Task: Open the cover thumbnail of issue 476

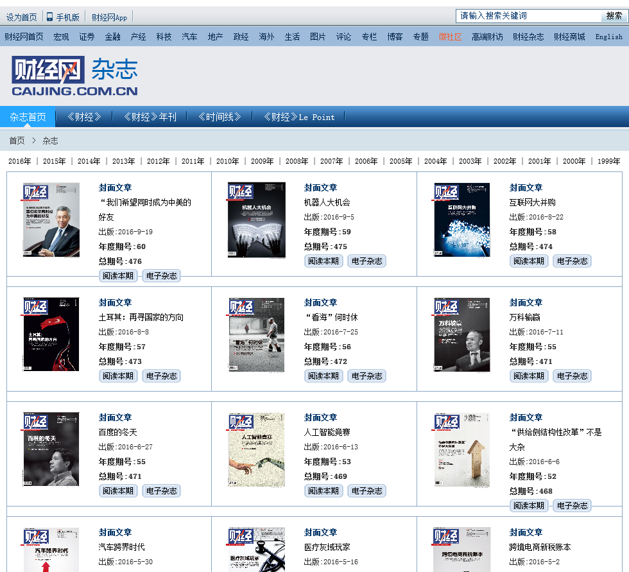Action: coord(51,220)
